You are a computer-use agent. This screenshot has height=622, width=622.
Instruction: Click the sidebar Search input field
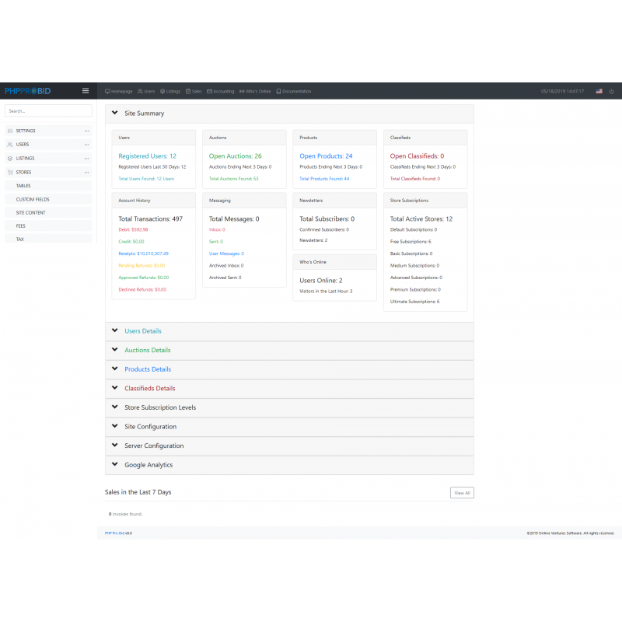48,111
